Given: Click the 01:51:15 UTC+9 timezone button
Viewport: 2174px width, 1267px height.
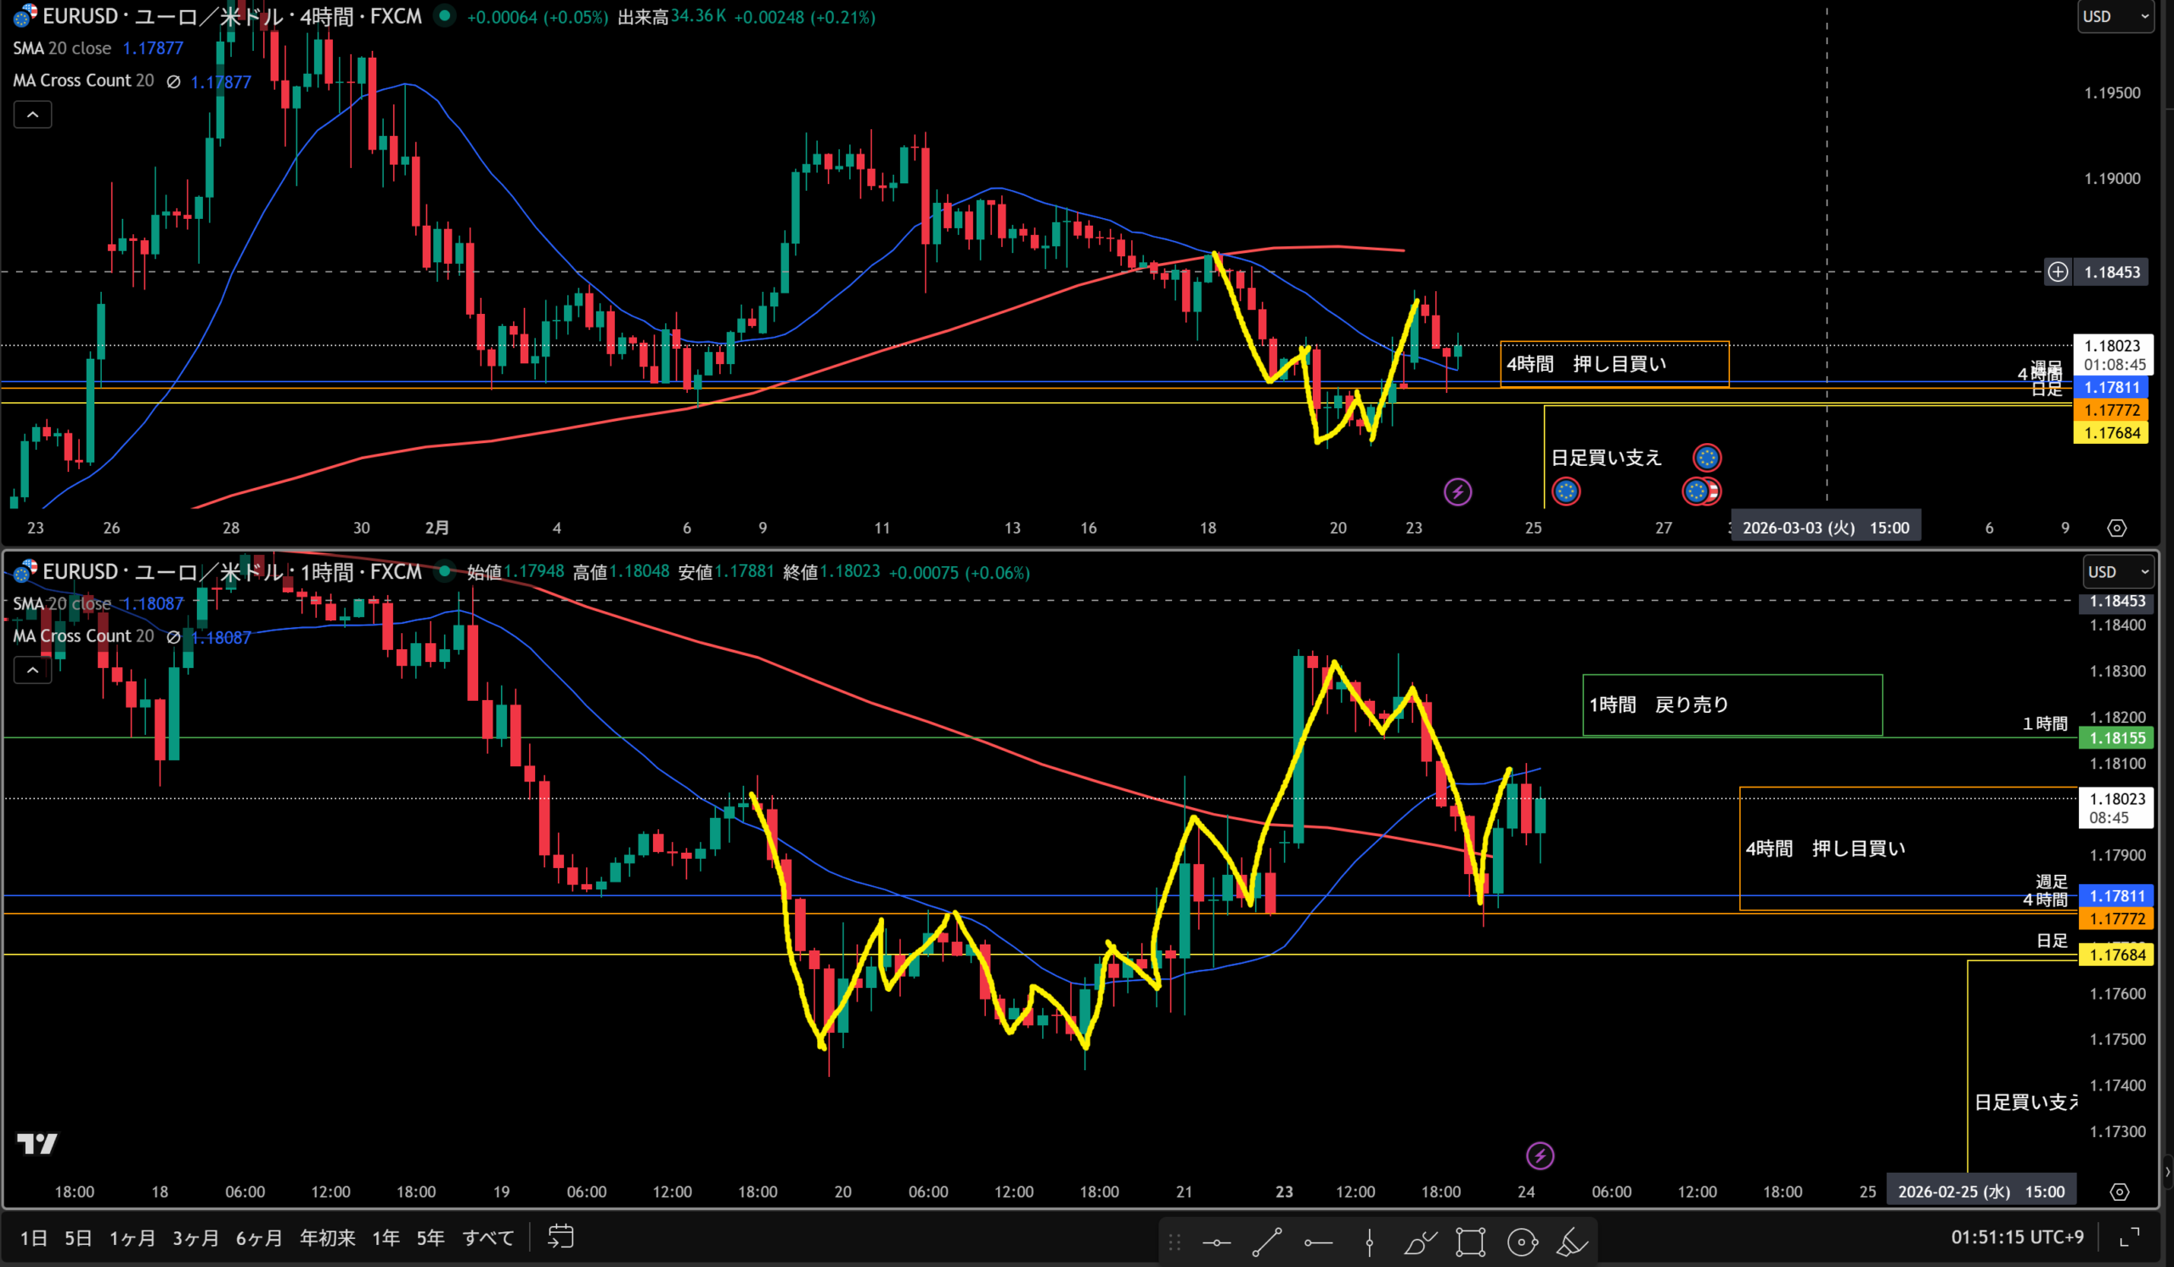Looking at the screenshot, I should [2017, 1236].
